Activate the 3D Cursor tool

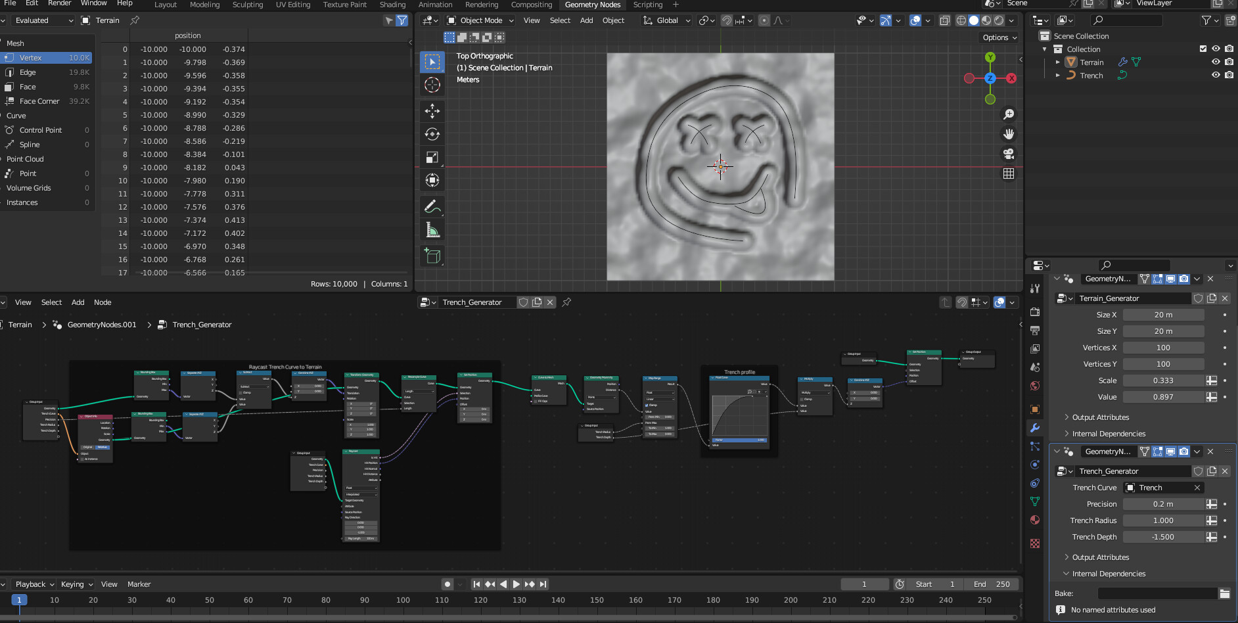[432, 85]
